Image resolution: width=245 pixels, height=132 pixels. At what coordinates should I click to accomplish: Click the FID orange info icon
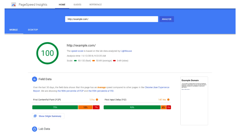click(168, 100)
